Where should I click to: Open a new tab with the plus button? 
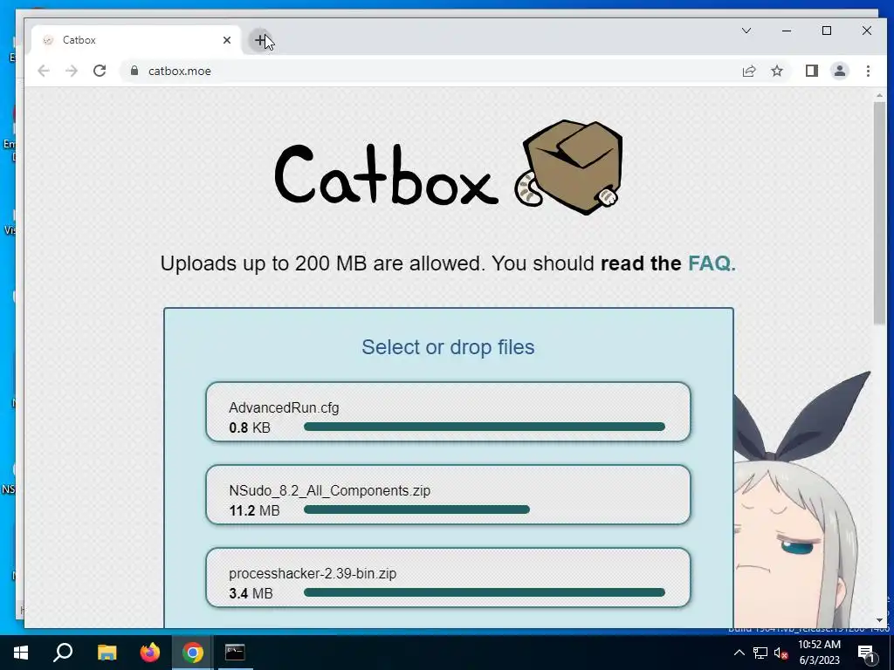[x=260, y=40]
